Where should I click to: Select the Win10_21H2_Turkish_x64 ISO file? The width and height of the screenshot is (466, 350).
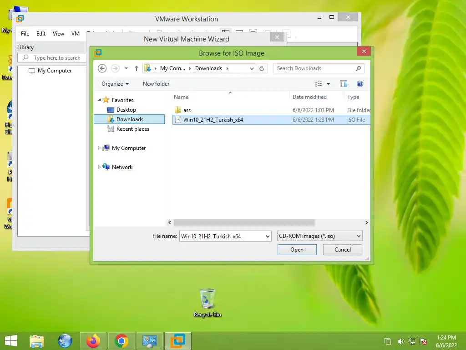click(x=213, y=120)
